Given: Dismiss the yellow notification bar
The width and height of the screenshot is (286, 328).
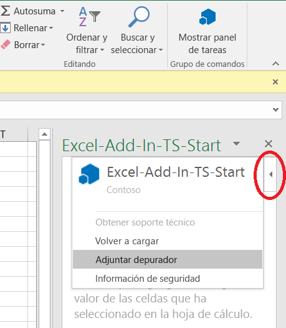Looking at the screenshot, I should 275,82.
